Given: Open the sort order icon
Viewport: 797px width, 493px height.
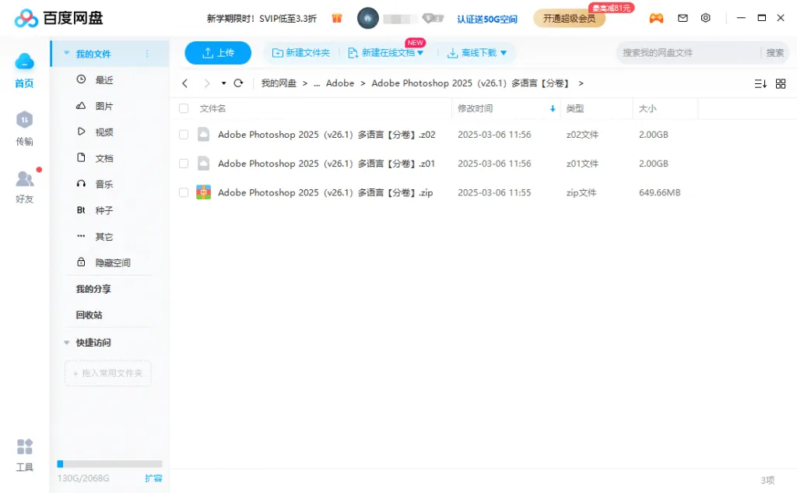Looking at the screenshot, I should [x=760, y=83].
